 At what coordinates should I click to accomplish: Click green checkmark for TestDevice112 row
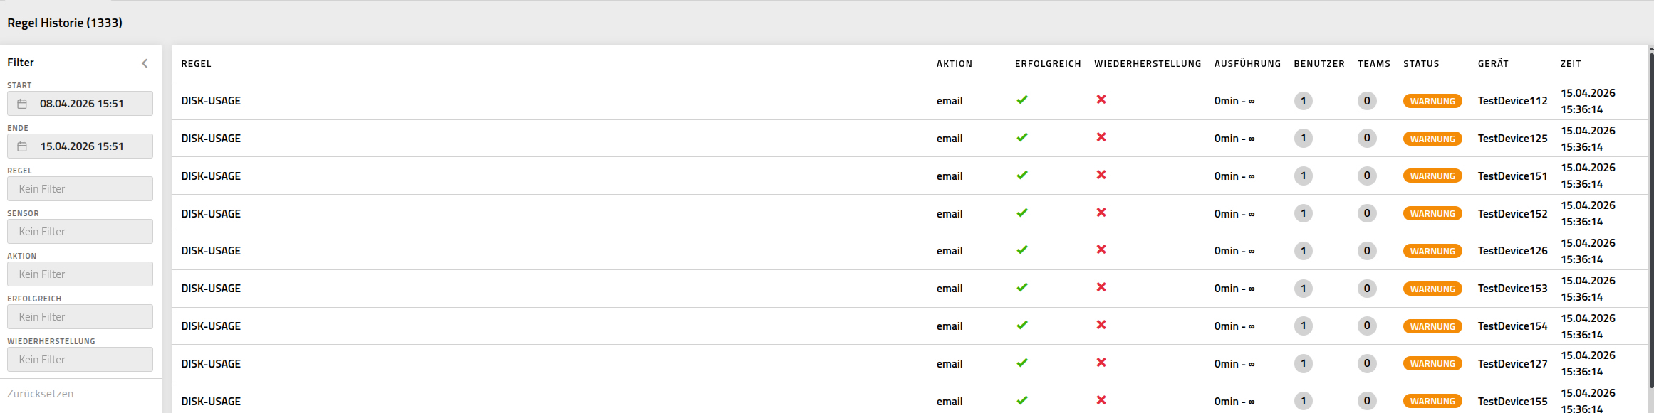[x=1022, y=100]
